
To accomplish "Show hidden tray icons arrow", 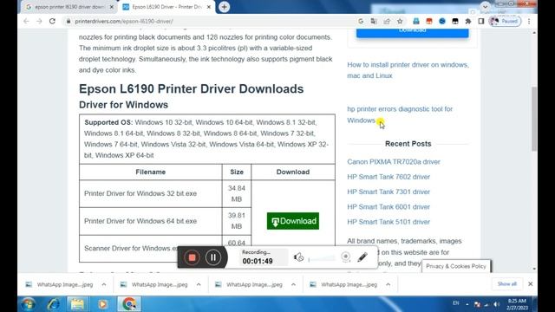I will [x=467, y=304].
